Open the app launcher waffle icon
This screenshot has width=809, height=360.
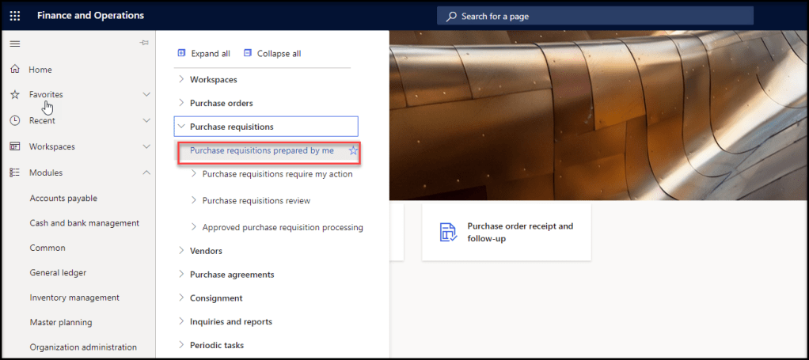click(15, 16)
